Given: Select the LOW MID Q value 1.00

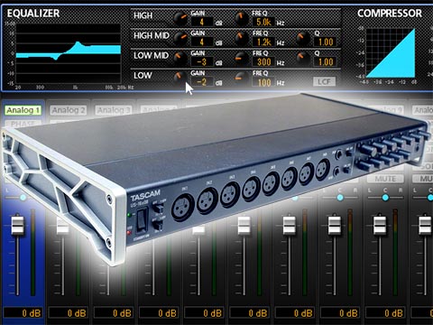Looking at the screenshot, I should click(326, 62).
